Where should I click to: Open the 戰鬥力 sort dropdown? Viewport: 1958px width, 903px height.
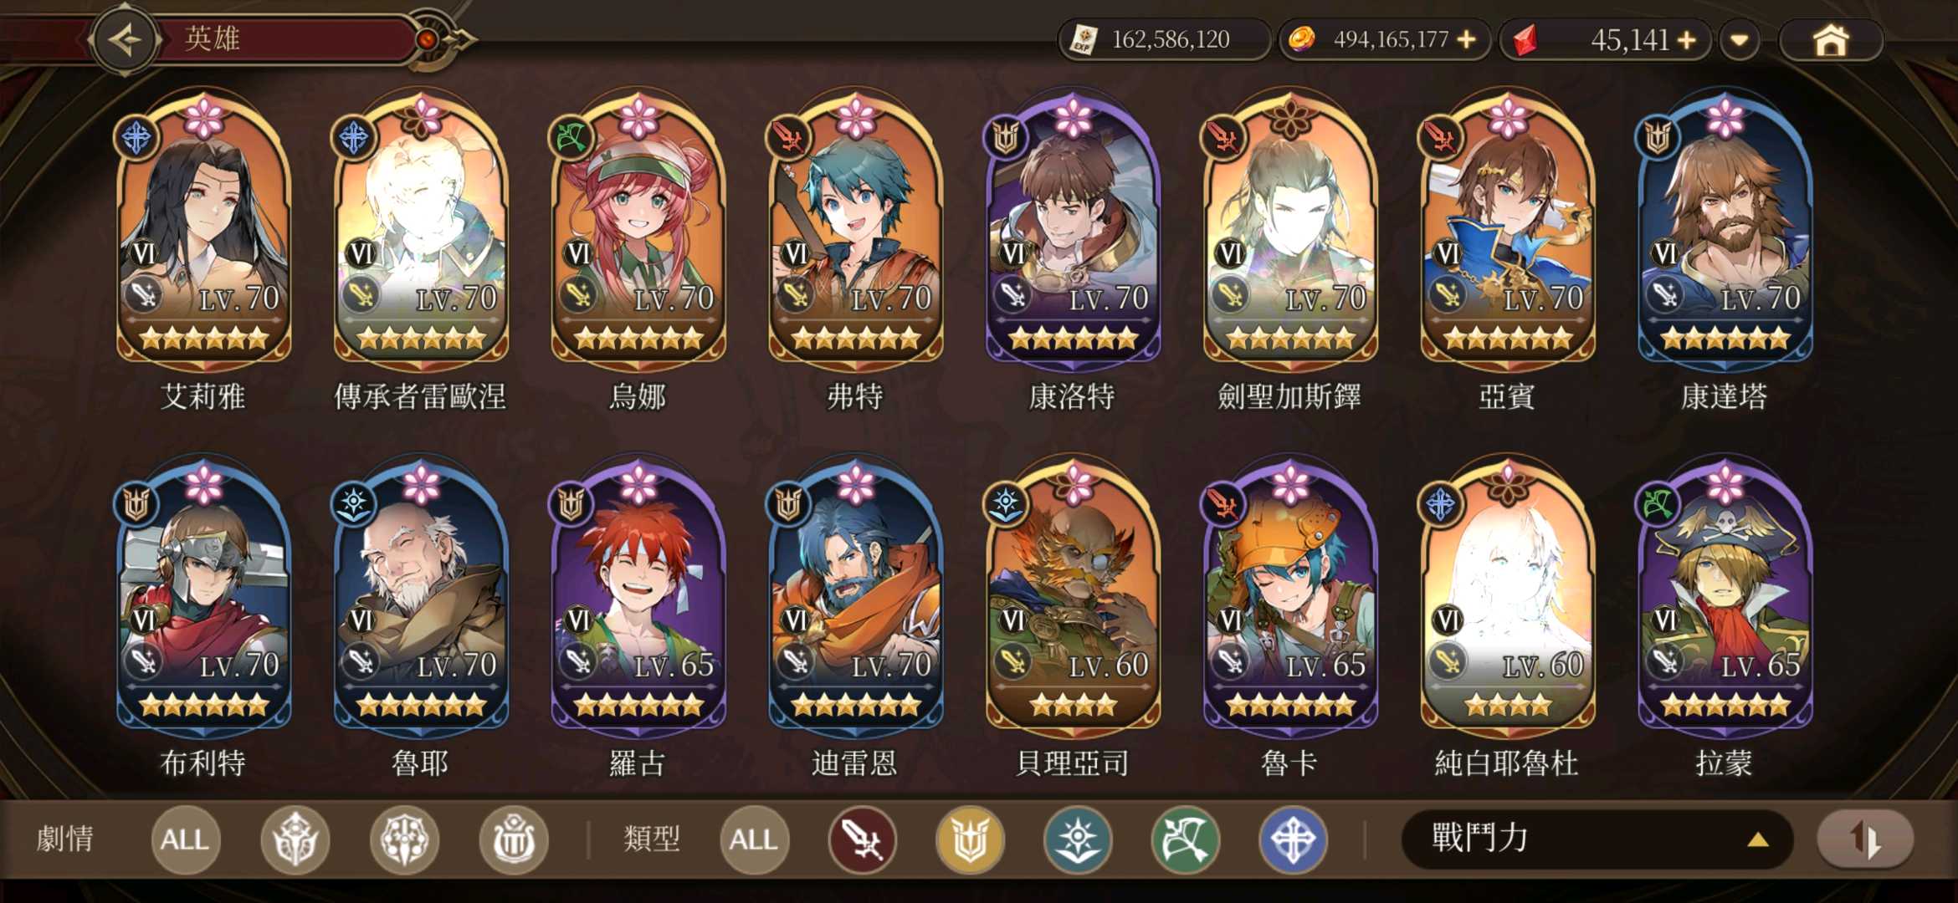click(1597, 839)
